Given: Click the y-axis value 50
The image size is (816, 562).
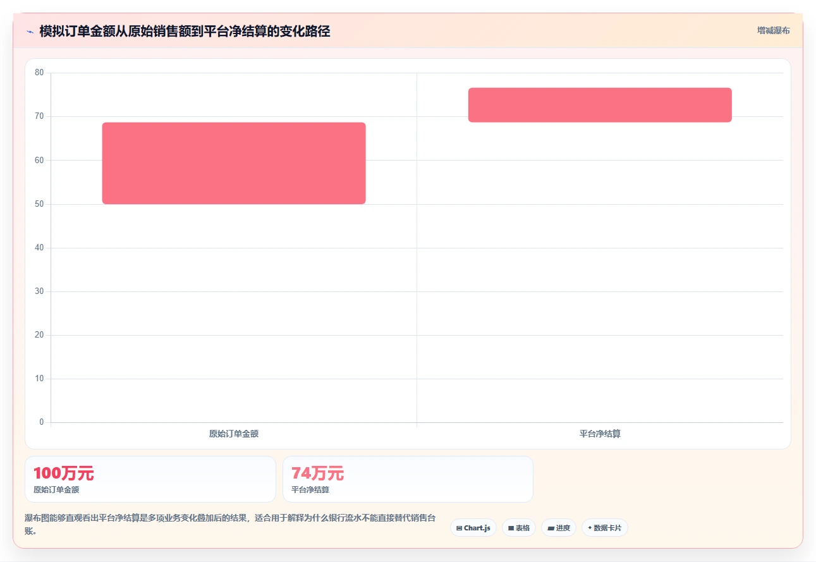Looking at the screenshot, I should (39, 204).
